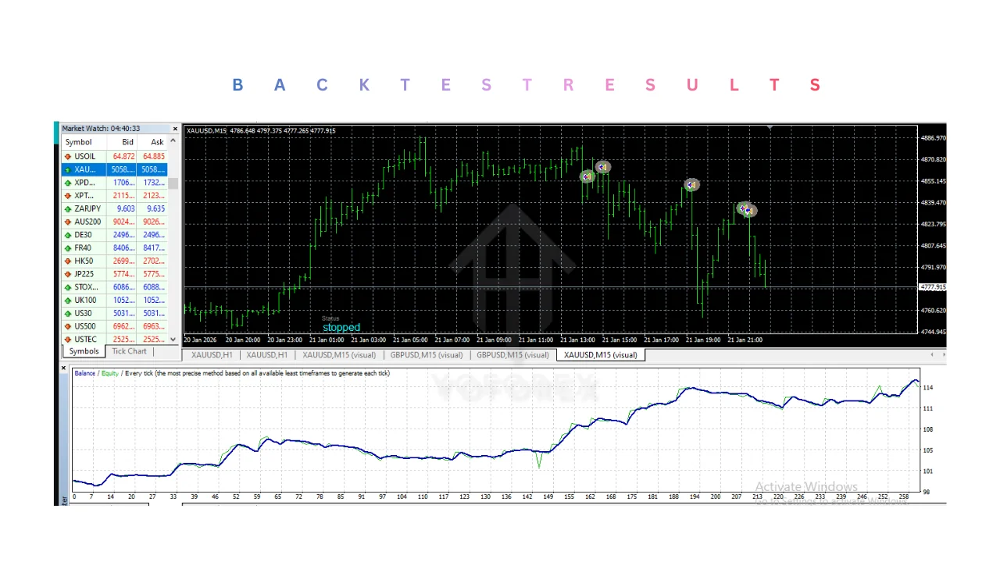Click the direction arrow icon beside USTEC
The width and height of the screenshot is (1000, 562).
tap(68, 340)
